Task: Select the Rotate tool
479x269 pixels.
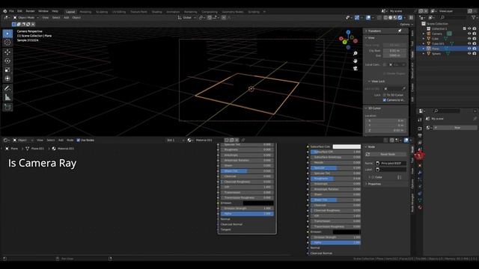Action: (x=7, y=61)
